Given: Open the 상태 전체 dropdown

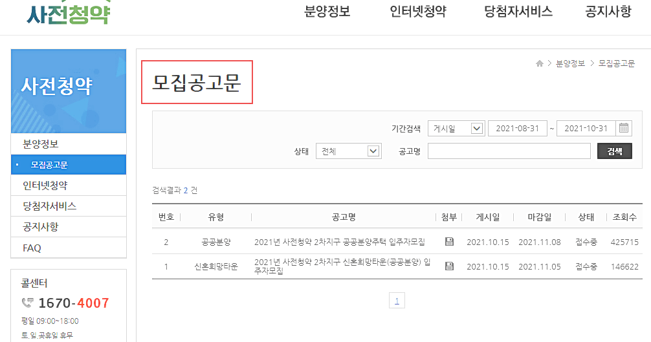Looking at the screenshot, I should [348, 151].
